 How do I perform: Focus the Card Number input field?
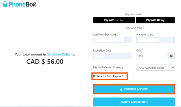[x=112, y=40]
